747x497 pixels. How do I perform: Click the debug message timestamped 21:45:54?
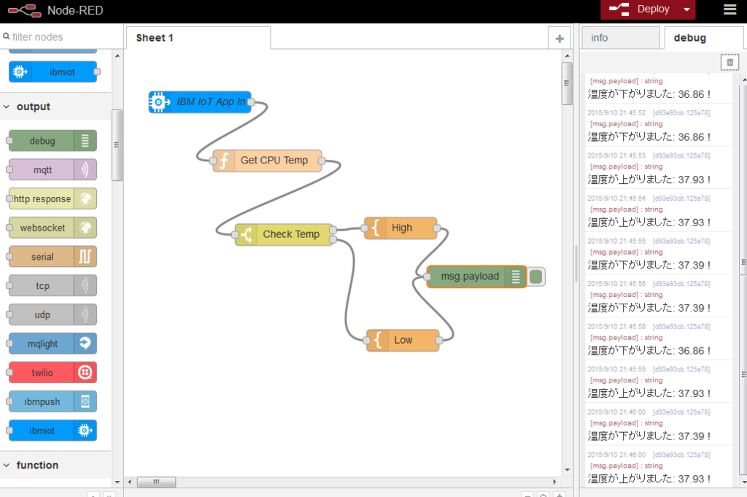pos(659,210)
